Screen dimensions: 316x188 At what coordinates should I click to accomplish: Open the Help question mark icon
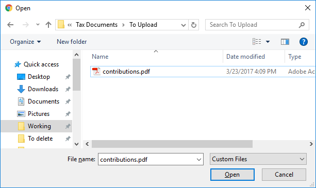pos(303,42)
